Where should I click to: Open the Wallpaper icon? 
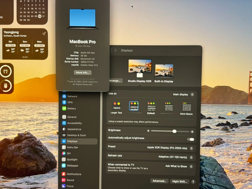64,166
